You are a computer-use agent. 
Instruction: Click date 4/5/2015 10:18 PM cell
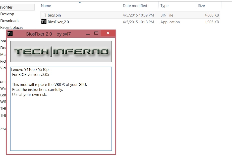point(138,22)
